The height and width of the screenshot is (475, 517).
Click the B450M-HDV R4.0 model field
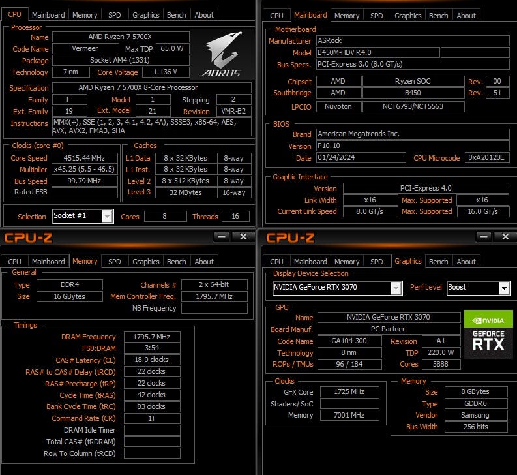tap(378, 52)
